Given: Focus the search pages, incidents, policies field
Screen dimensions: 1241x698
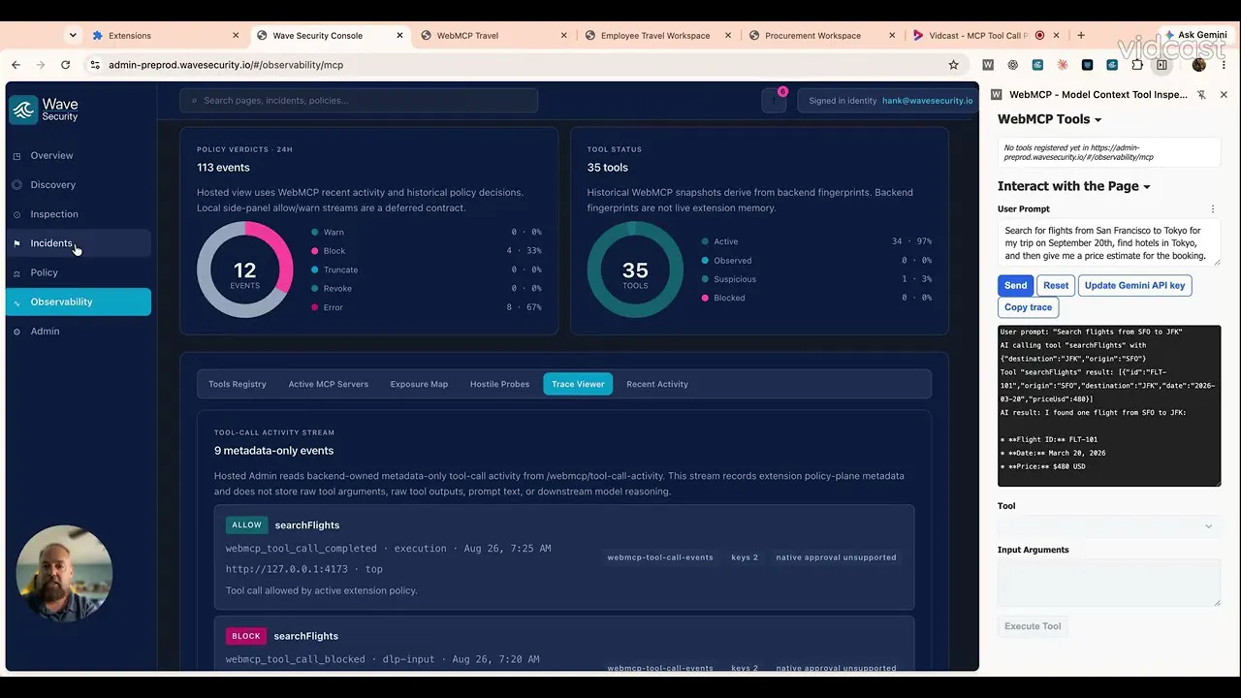Looking at the screenshot, I should pos(359,100).
